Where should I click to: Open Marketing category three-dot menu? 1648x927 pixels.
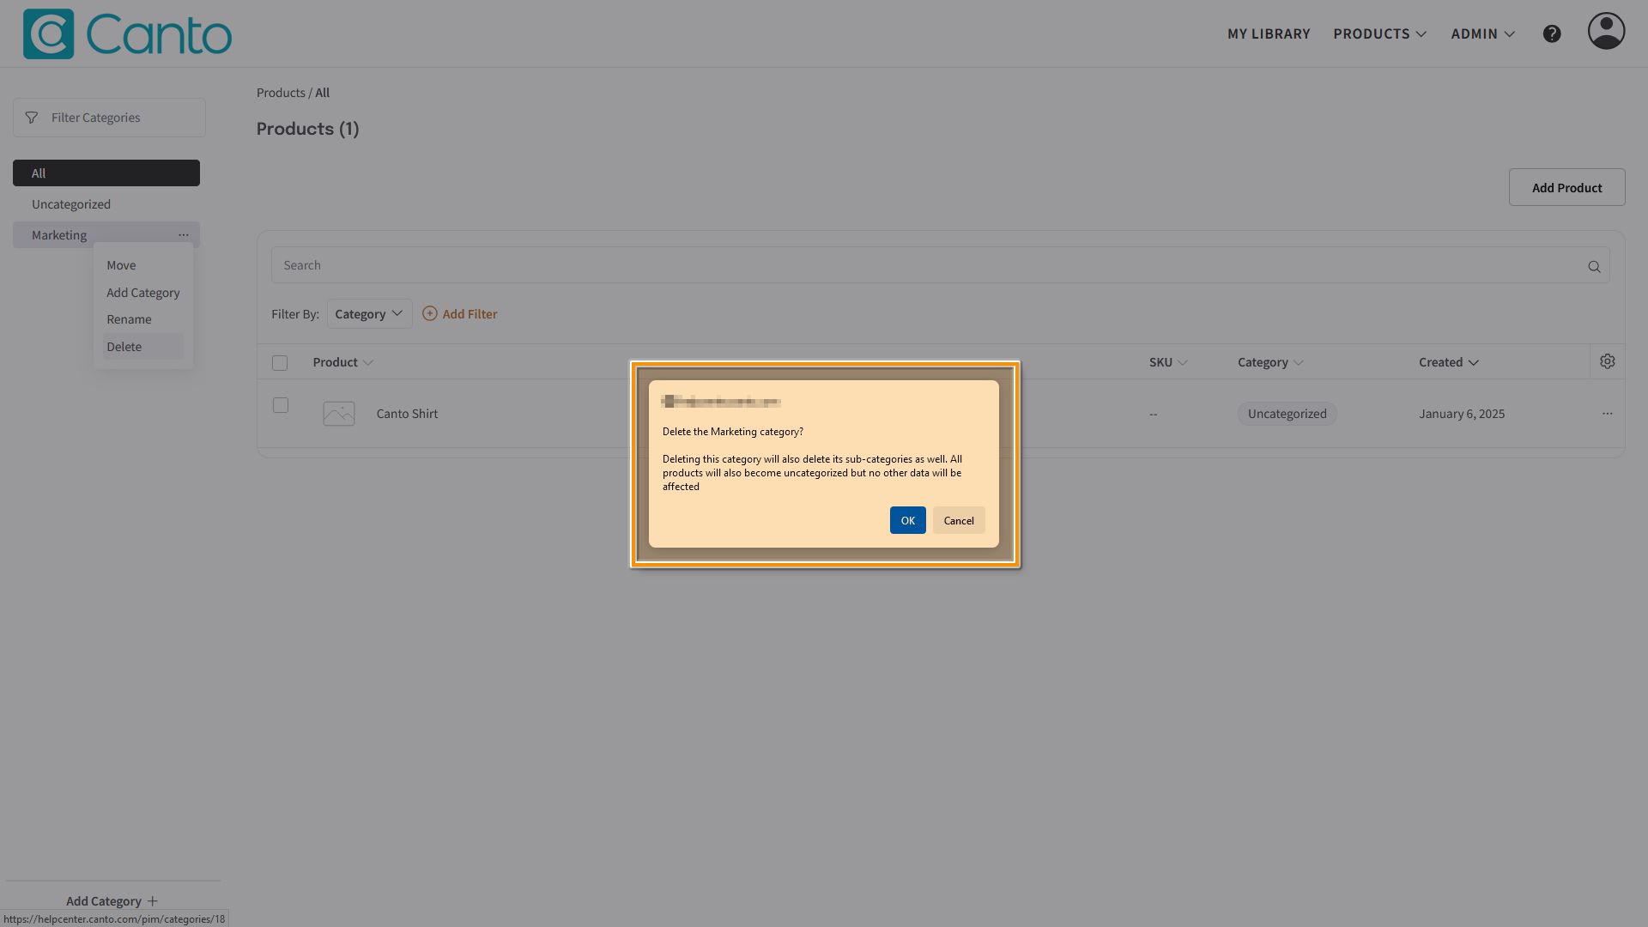[x=184, y=235]
